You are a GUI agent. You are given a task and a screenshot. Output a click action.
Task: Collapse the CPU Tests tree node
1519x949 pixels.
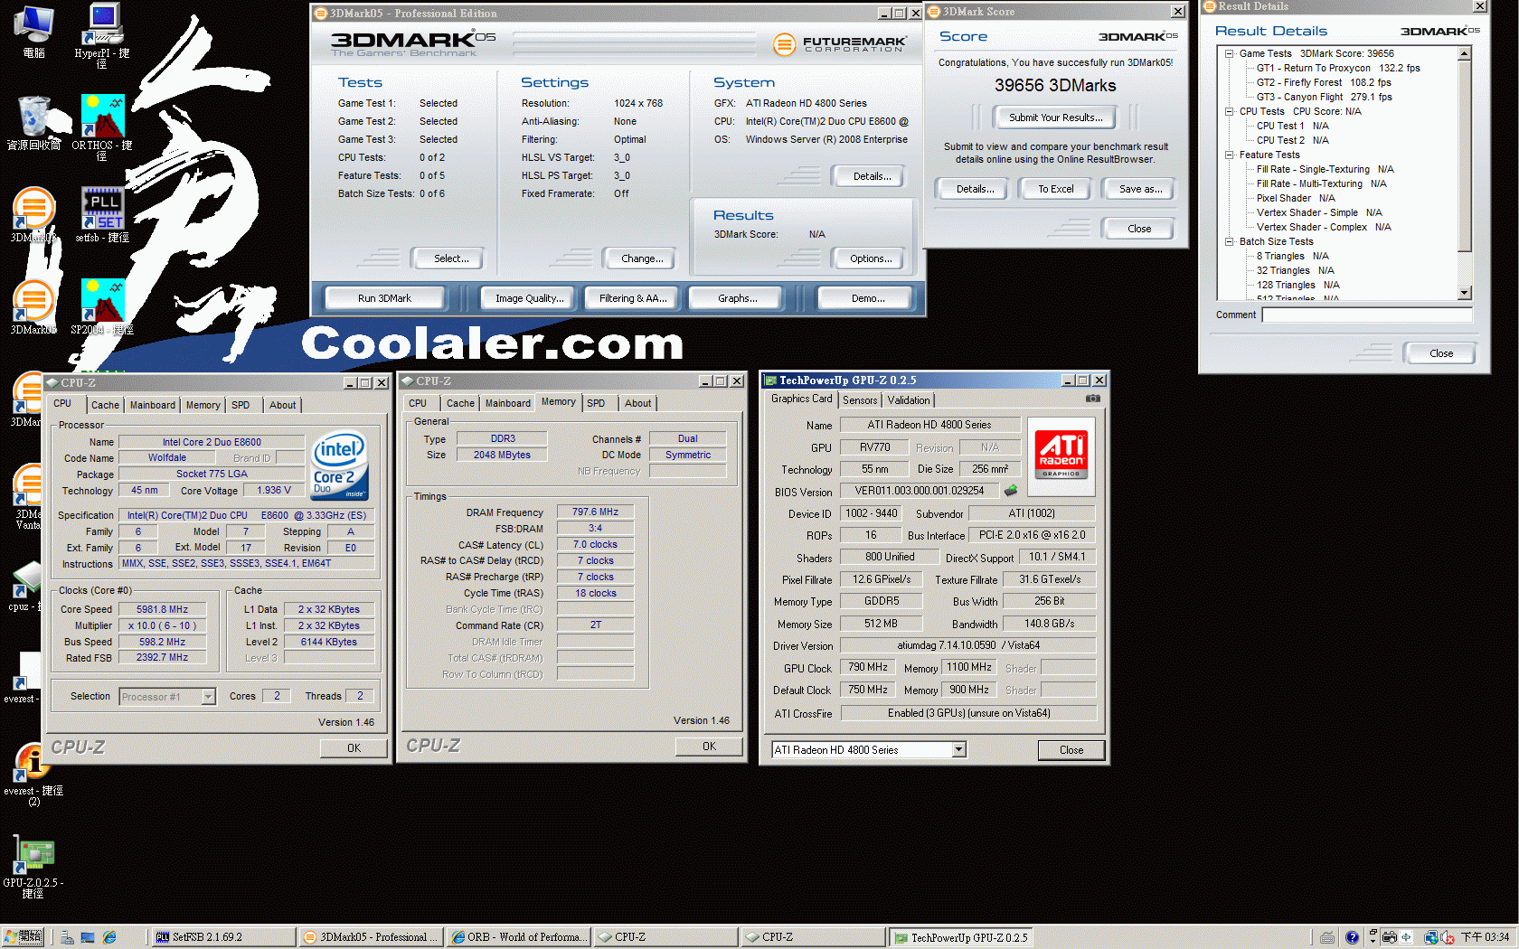(x=1230, y=111)
